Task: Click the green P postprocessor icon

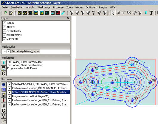Action: tap(5, 13)
